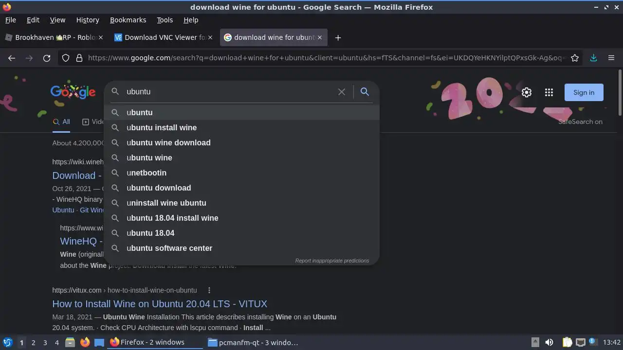
Task: Choose the 'ubuntu download' suggestion
Action: [241, 188]
